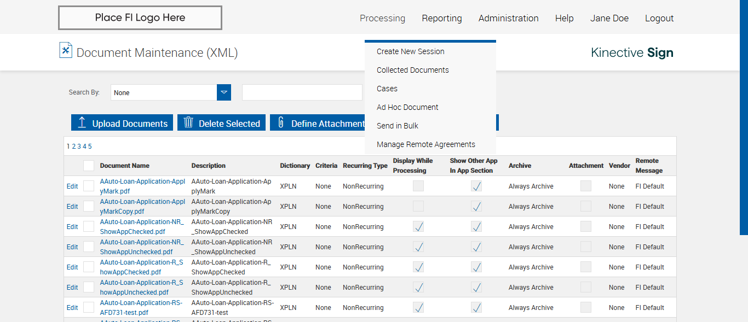Open the Search By dropdown arrow

click(x=224, y=92)
